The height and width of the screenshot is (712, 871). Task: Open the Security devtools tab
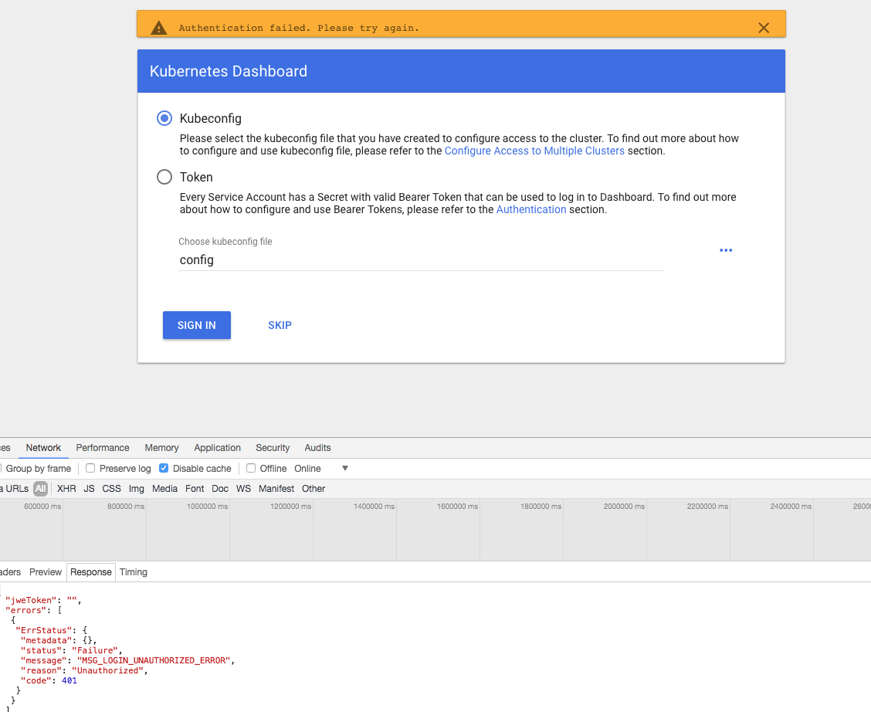273,448
